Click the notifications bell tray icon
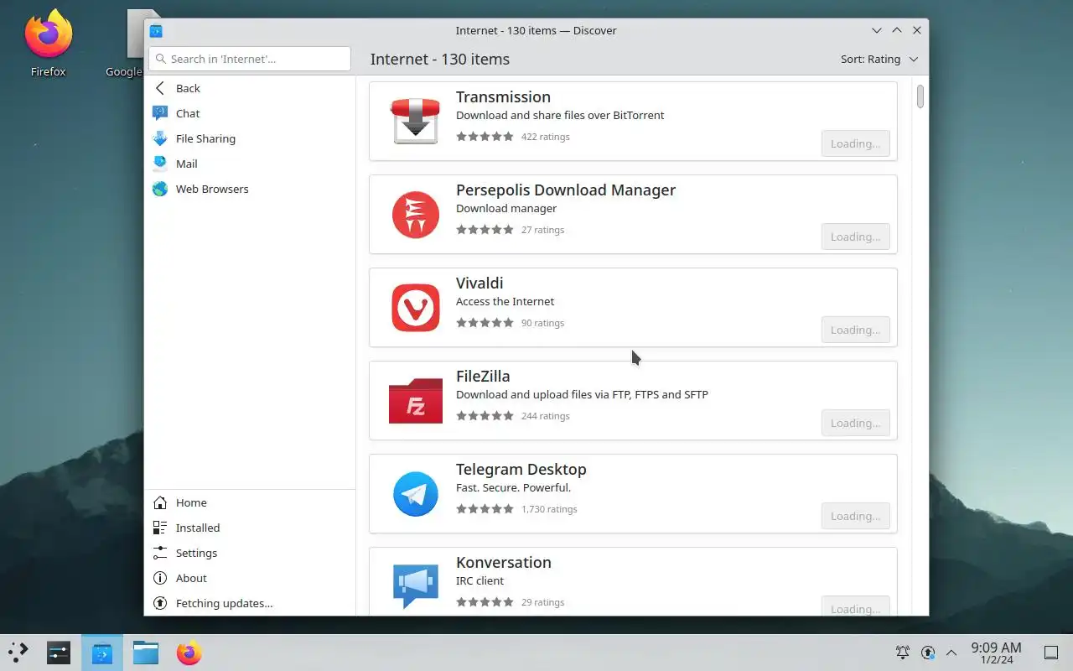This screenshot has height=671, width=1073. 903,653
